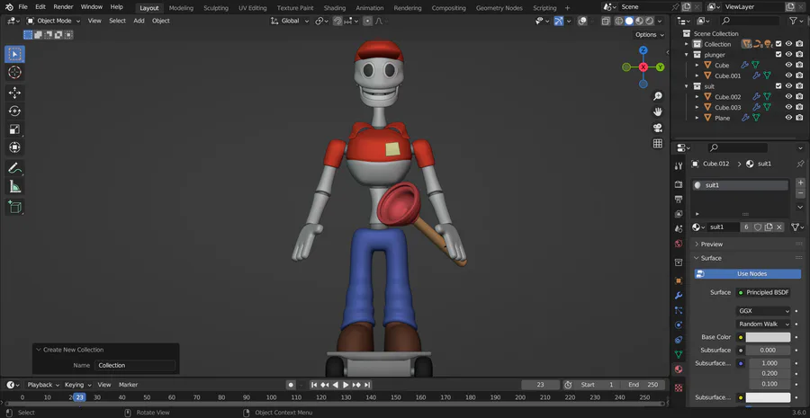Screen dimensions: 810x418
Task: Toggle camera view icon
Action: tap(658, 128)
